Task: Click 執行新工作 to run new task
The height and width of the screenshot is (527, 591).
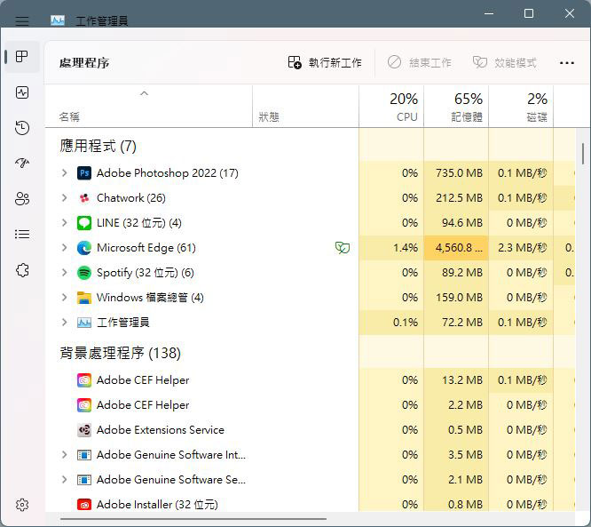Action: (325, 63)
